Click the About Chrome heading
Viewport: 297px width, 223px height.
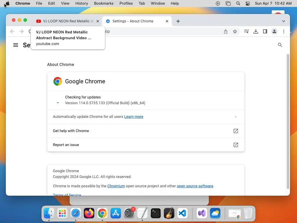pyautogui.click(x=61, y=64)
